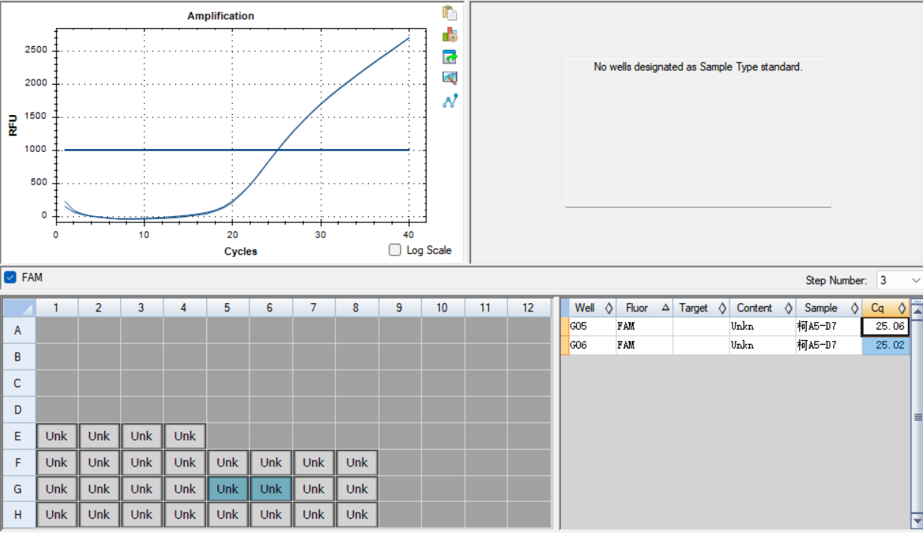Click the export chart window icon with green arrow
923x533 pixels.
click(450, 57)
